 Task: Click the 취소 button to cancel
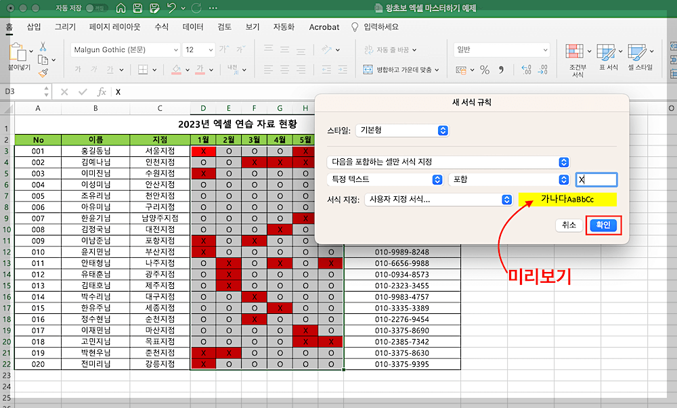(569, 225)
